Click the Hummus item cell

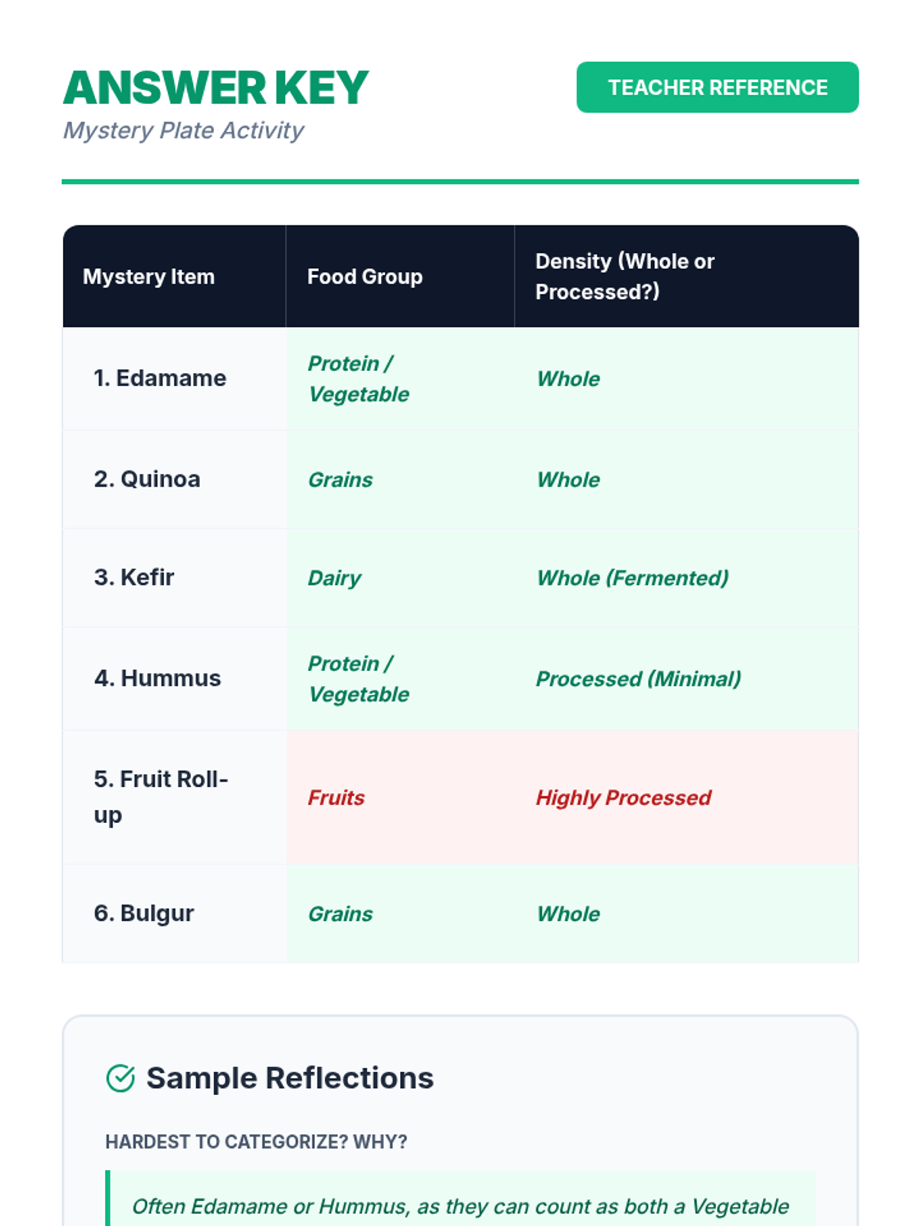(157, 679)
